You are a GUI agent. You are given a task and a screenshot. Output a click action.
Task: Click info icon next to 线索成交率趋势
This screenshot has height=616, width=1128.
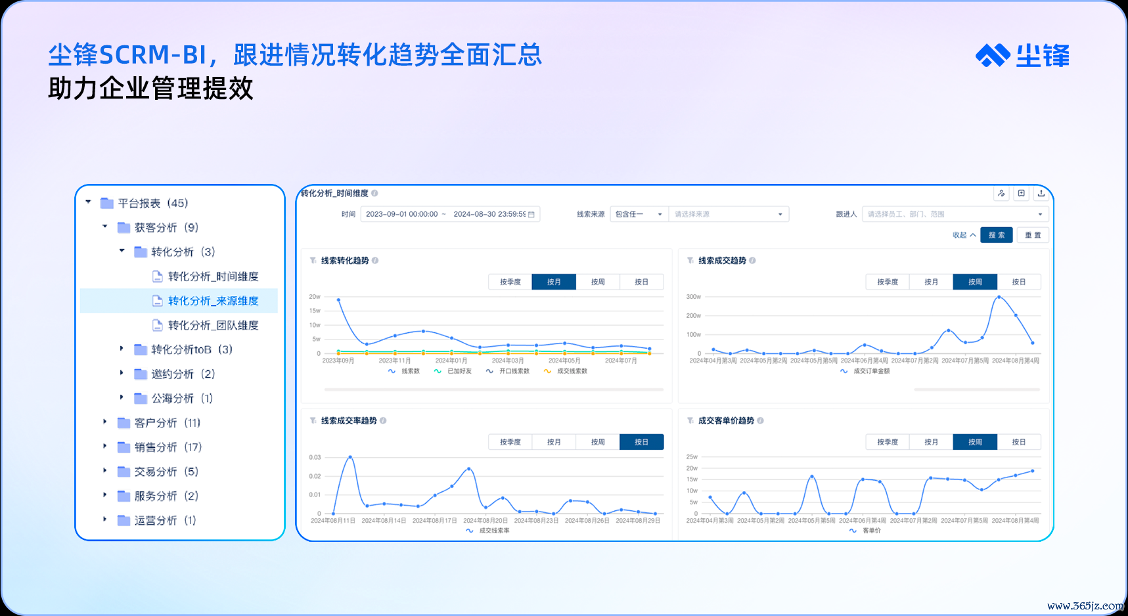[x=383, y=421]
